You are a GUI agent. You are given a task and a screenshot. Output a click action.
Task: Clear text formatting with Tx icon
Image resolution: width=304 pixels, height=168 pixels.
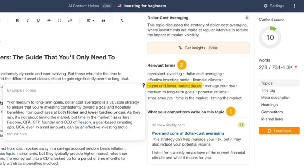click(122, 20)
